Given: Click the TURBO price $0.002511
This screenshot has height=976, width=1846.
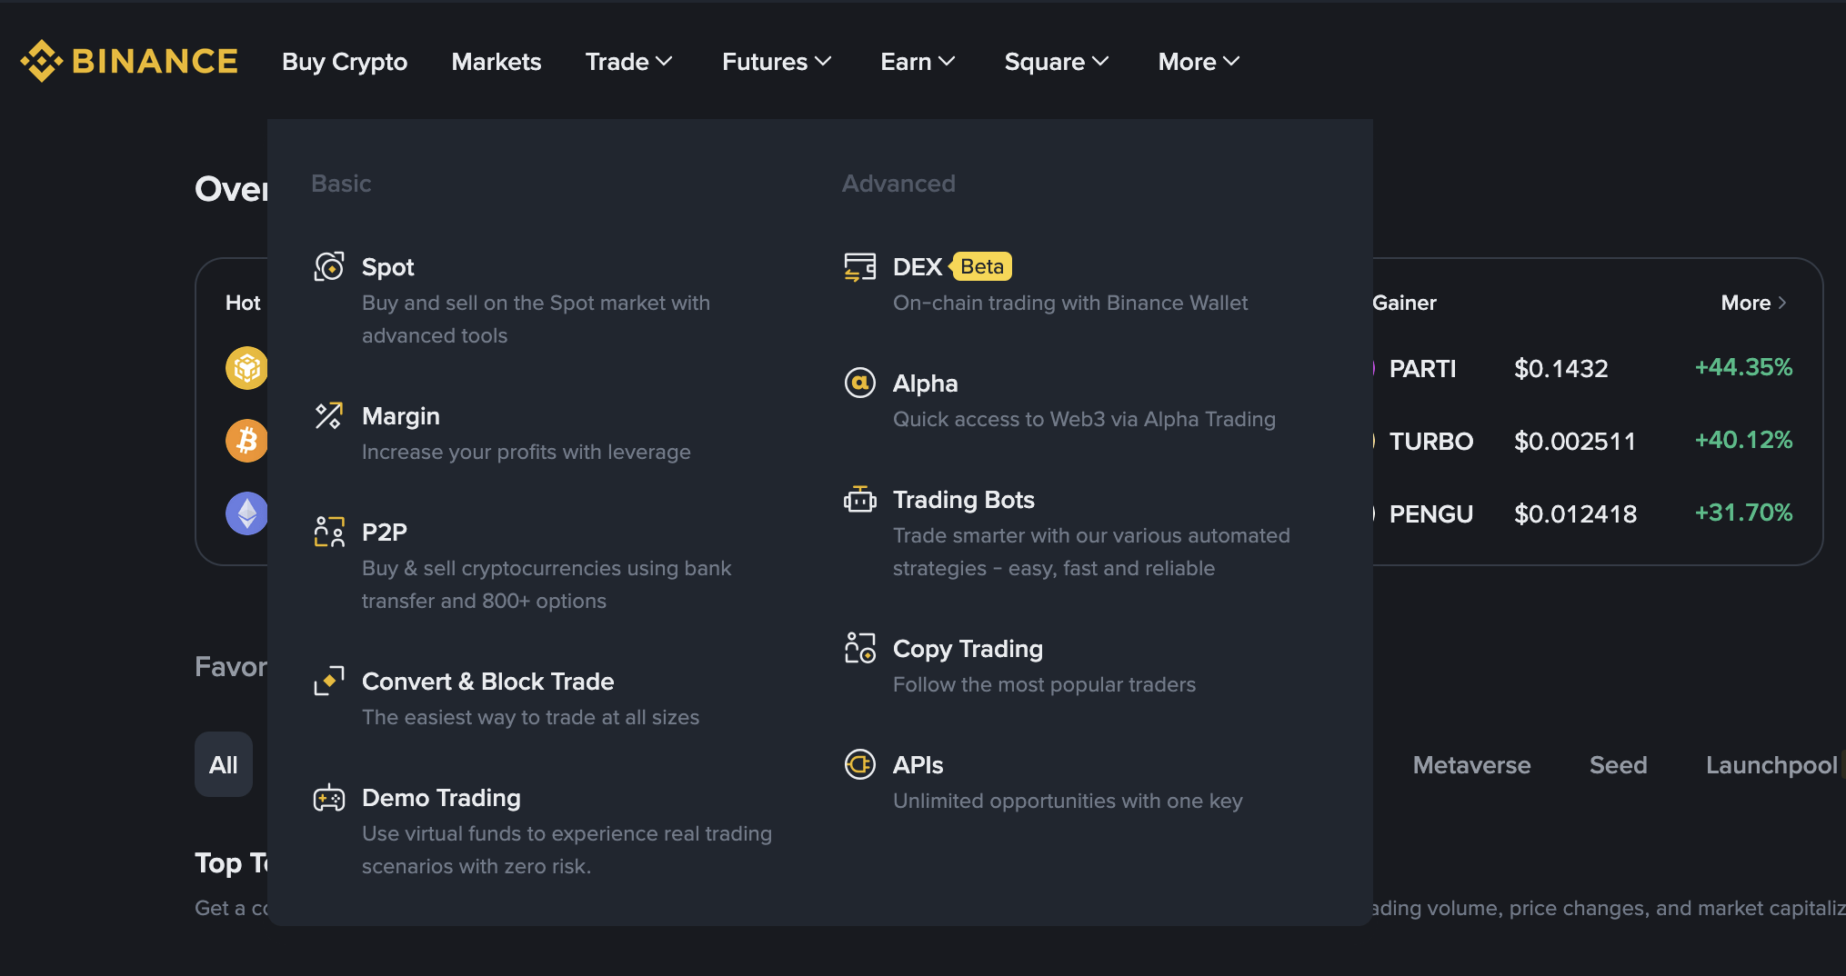Looking at the screenshot, I should (1574, 441).
